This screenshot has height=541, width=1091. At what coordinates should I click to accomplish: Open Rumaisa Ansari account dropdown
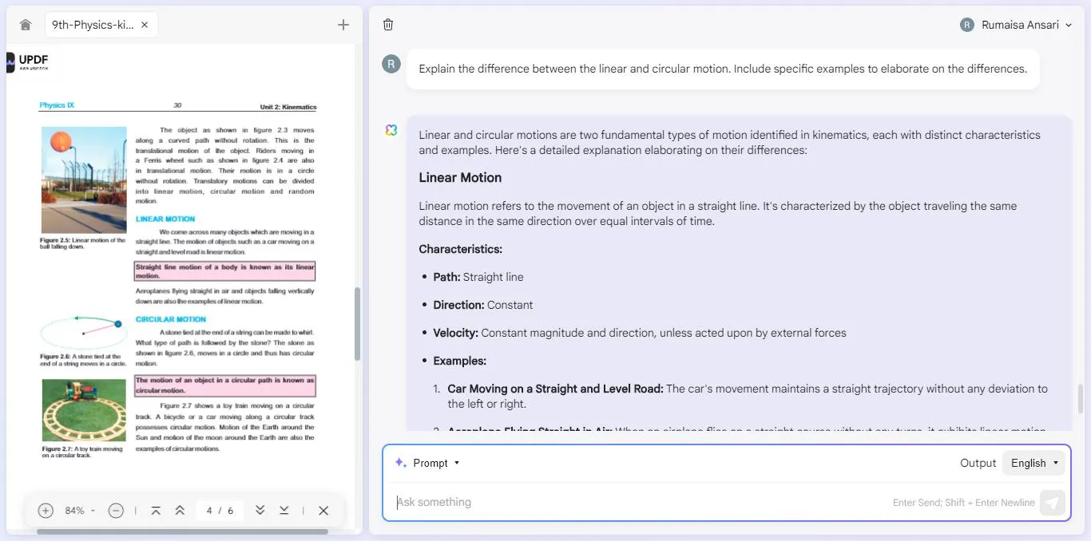1016,25
